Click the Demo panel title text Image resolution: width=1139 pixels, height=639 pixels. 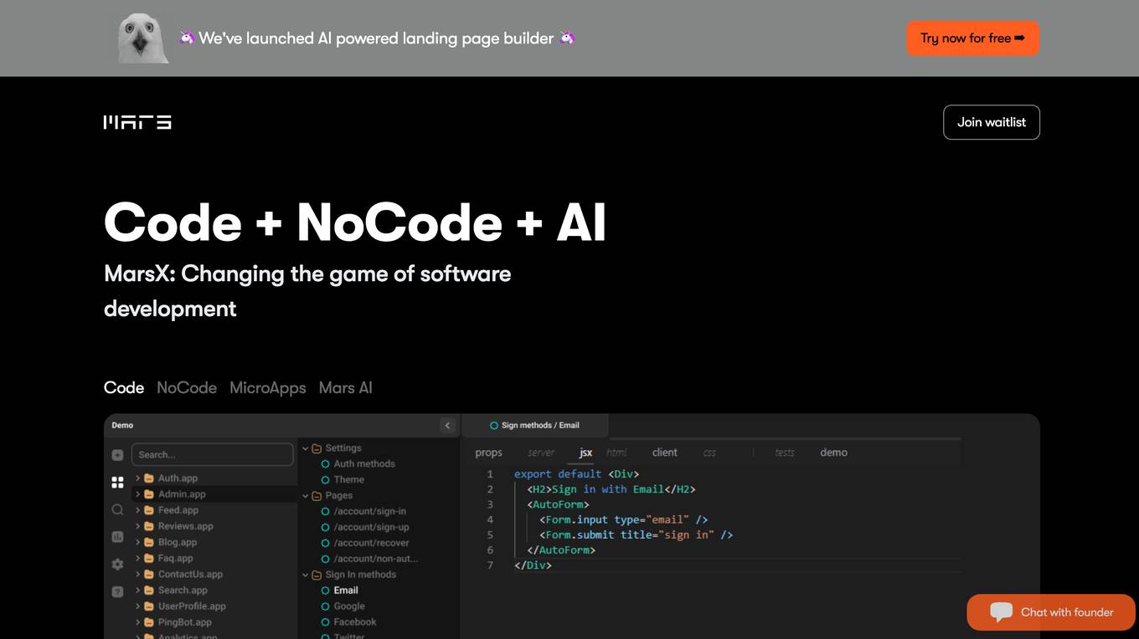point(122,426)
